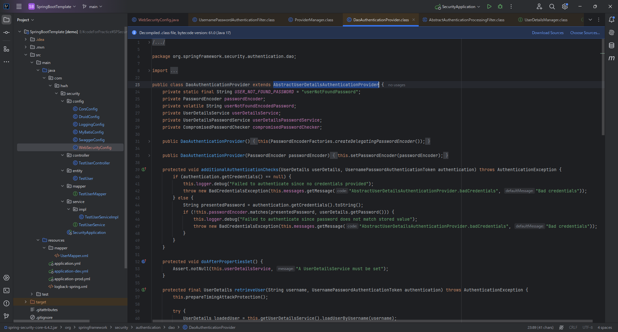Open Search Everywhere magnifier

tap(552, 6)
